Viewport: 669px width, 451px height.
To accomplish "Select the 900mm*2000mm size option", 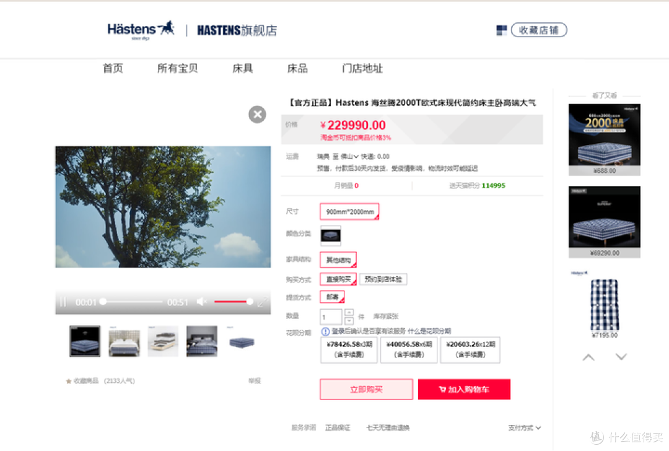I will [x=349, y=212].
